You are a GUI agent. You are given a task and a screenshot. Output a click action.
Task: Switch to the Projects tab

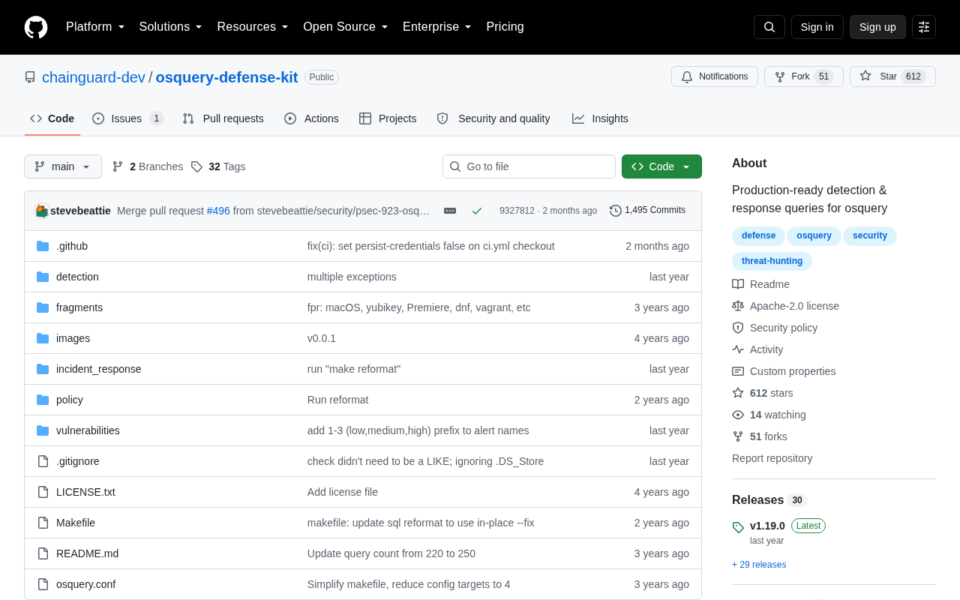click(x=388, y=118)
